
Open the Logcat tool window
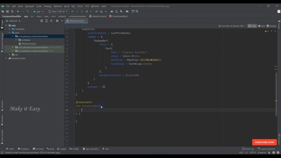click(x=61, y=149)
